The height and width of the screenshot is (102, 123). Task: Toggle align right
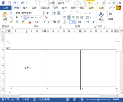click(73, 18)
